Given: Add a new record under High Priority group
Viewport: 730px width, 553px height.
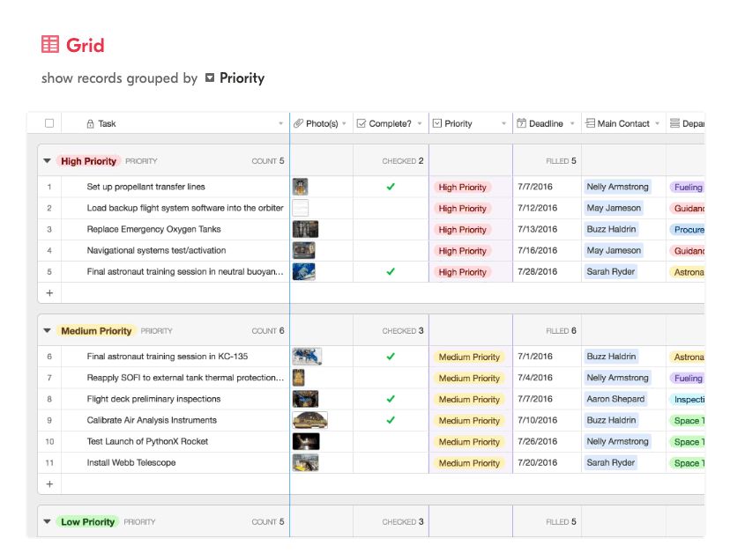Looking at the screenshot, I should [x=49, y=293].
